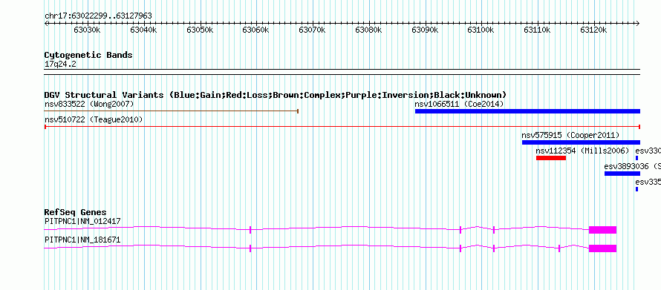Click the nsv112354 (Mills2006) label
This screenshot has height=290, width=661.
pyautogui.click(x=582, y=151)
